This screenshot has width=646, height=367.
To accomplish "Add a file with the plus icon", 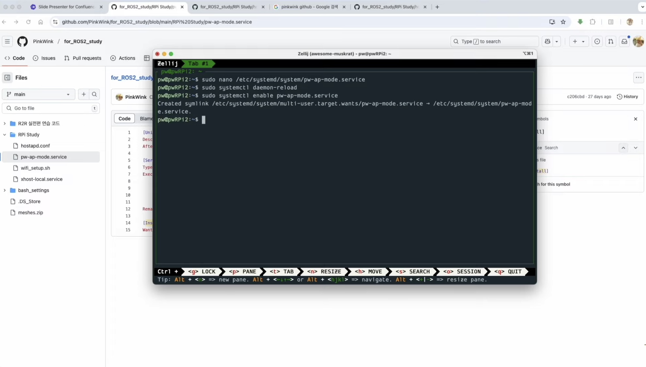I will point(84,94).
